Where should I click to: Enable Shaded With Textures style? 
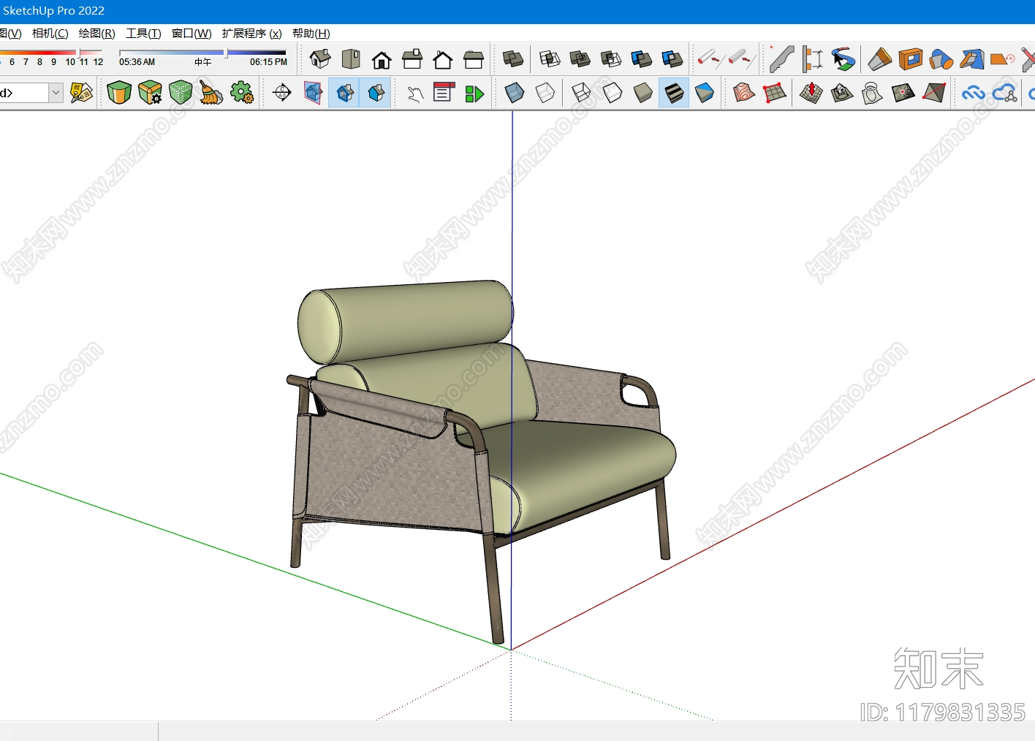pos(674,93)
